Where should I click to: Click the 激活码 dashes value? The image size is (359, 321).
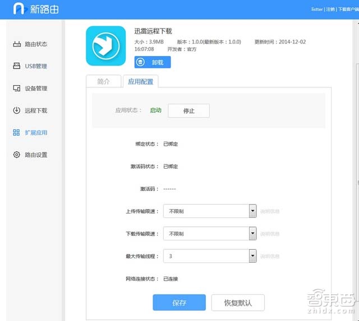169,189
